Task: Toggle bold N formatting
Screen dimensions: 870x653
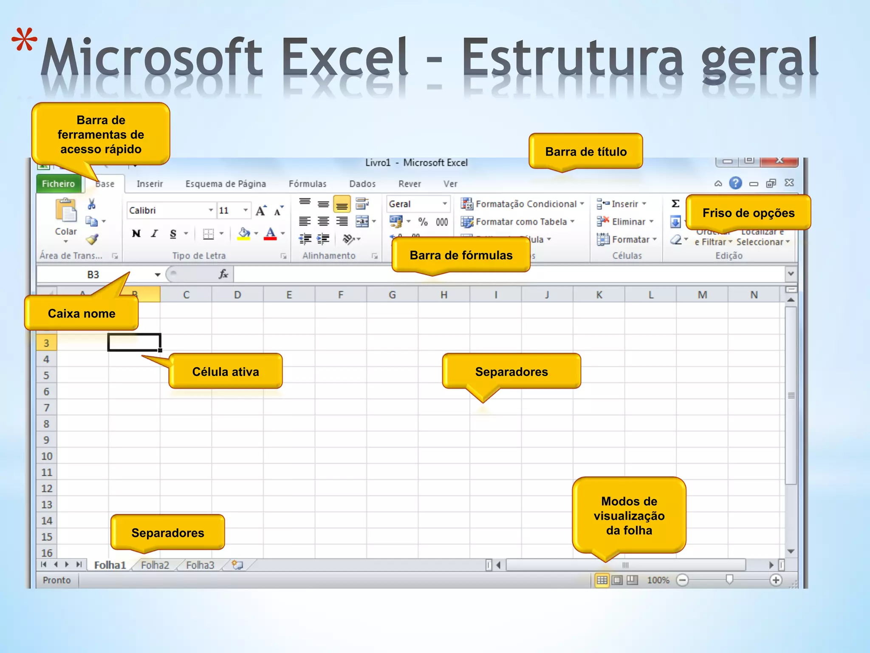Action: [136, 233]
